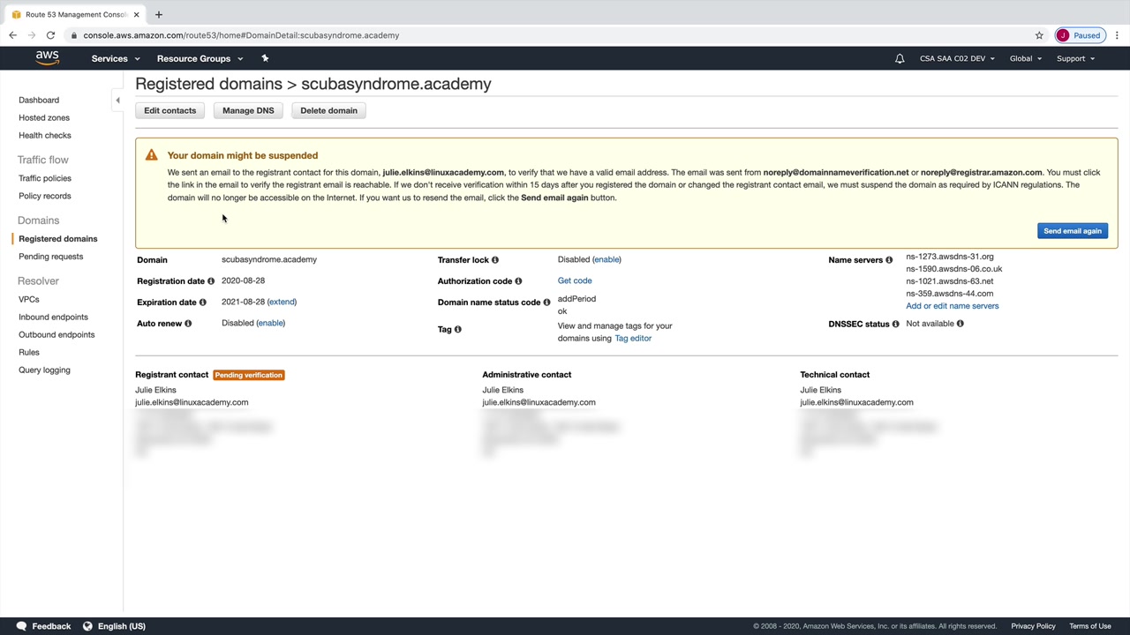Open the Support menu

click(x=1075, y=59)
